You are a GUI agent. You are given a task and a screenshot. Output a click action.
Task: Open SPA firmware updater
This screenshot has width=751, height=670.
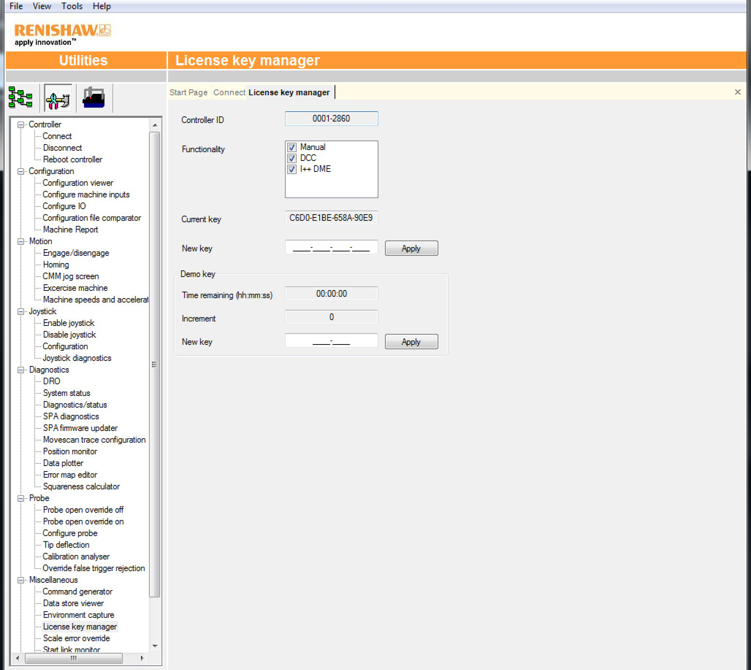point(80,428)
